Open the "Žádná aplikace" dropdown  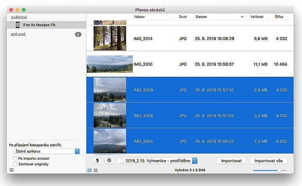tap(46, 151)
